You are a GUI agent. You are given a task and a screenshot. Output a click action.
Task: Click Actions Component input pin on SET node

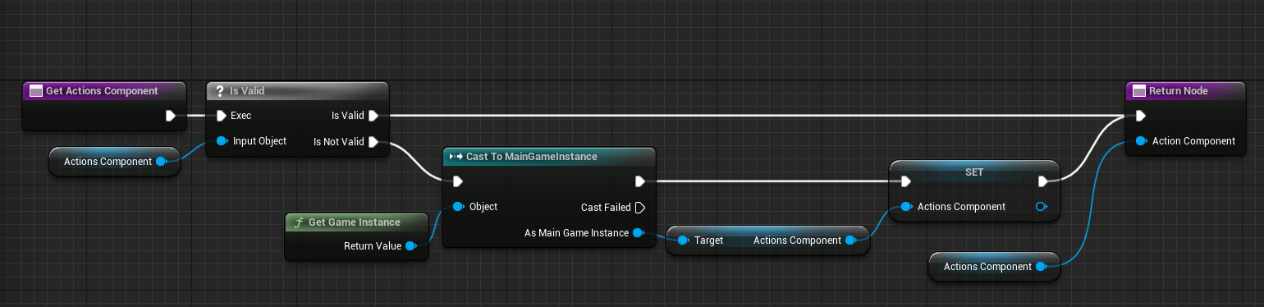click(906, 207)
